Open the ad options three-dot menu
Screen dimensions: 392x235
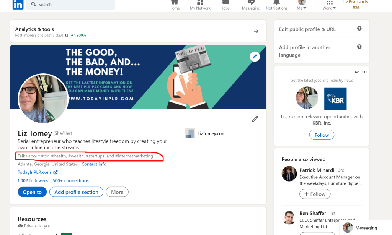[x=364, y=72]
